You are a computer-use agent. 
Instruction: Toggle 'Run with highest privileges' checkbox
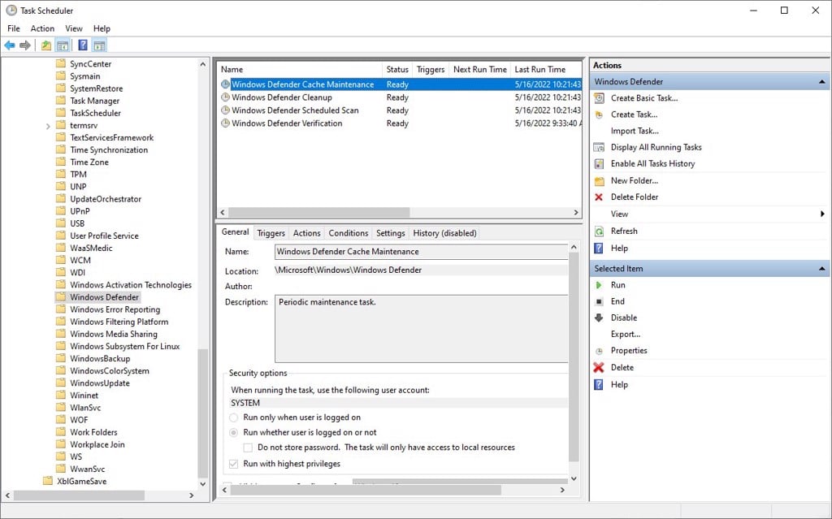(x=234, y=464)
